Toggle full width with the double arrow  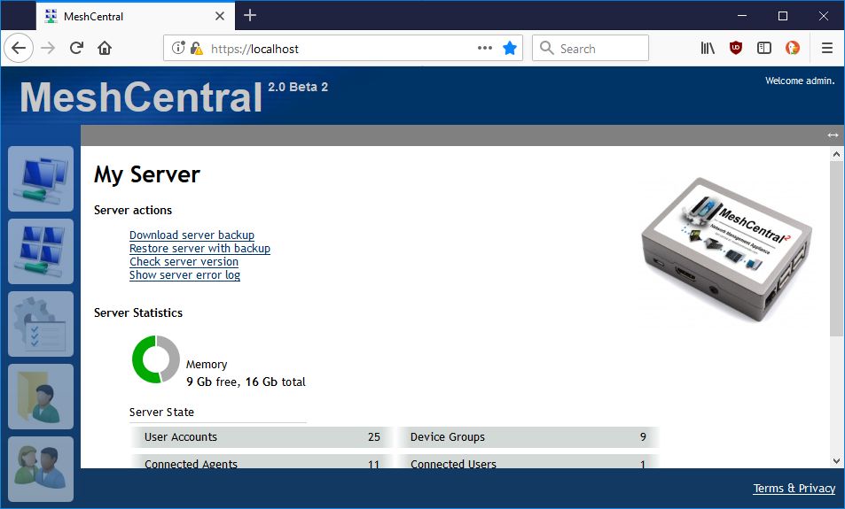point(833,135)
